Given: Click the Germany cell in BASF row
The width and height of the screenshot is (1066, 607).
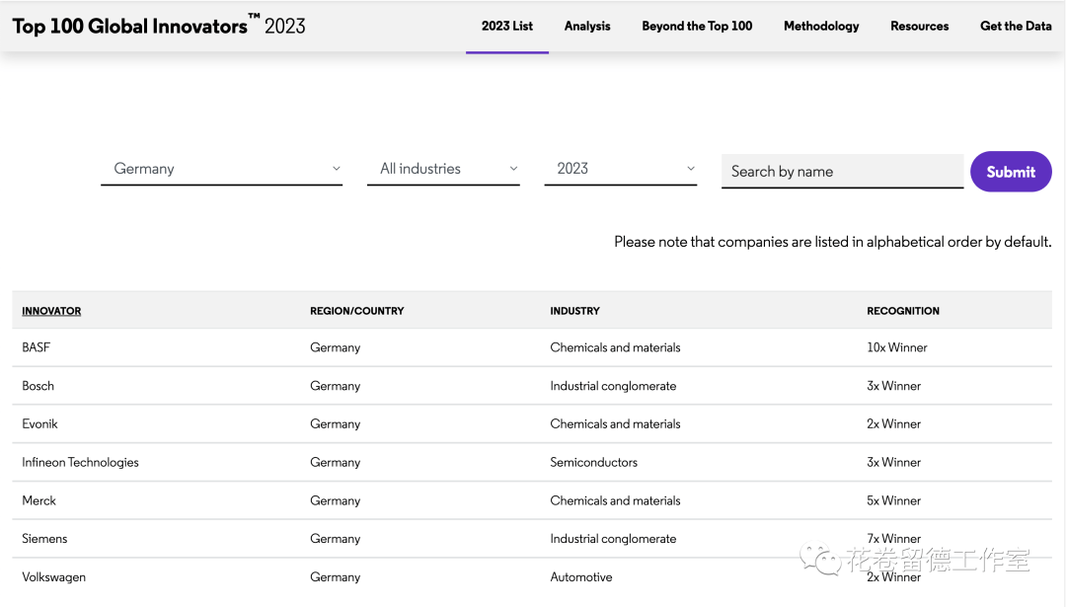Looking at the screenshot, I should [x=336, y=347].
